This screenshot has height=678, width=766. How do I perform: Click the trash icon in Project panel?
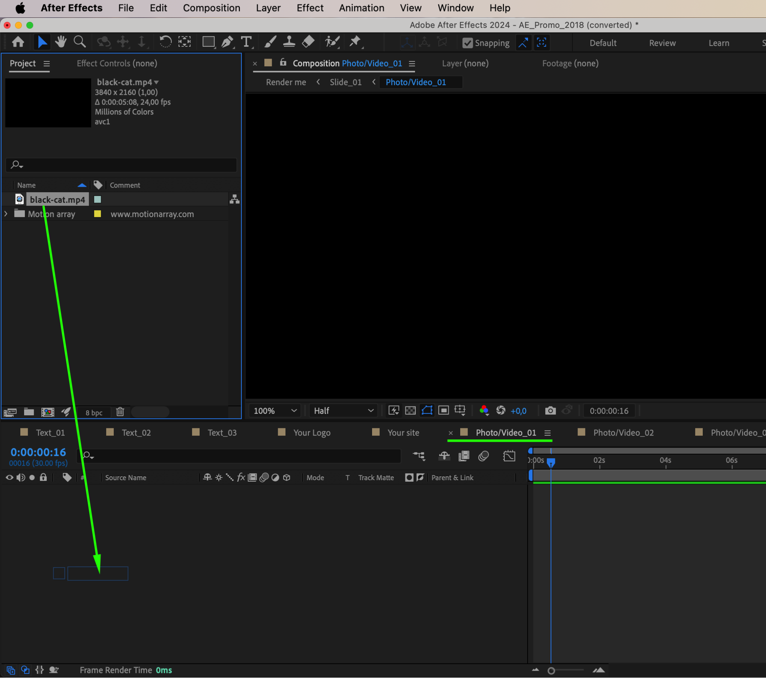point(120,412)
